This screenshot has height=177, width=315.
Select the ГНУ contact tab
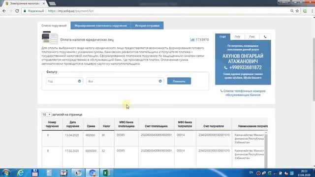click(237, 37)
